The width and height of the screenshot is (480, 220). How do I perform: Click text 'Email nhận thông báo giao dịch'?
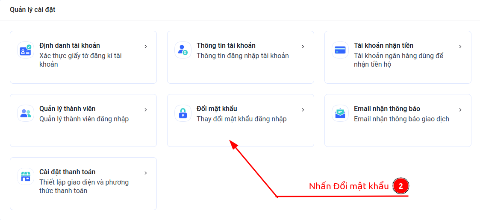click(401, 119)
